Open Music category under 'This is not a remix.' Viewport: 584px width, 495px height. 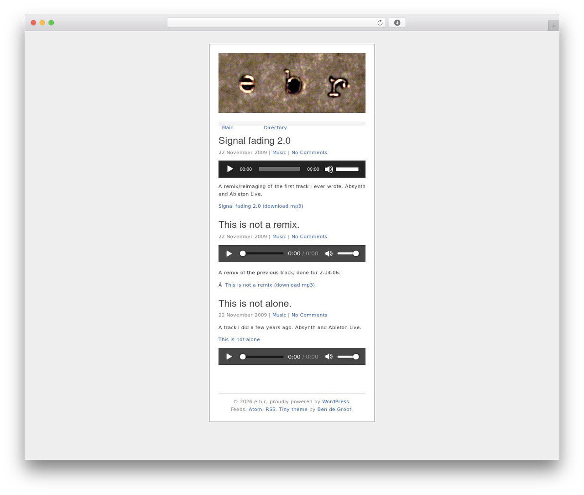(279, 237)
